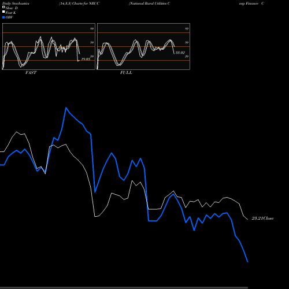Click the blue OBV line peak
The width and height of the screenshot is (289, 289).
click(66, 108)
